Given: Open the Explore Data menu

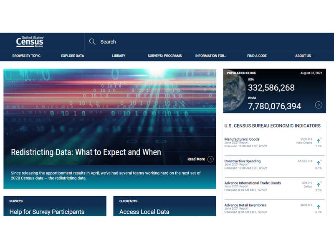Looking at the screenshot, I should 73,56.
